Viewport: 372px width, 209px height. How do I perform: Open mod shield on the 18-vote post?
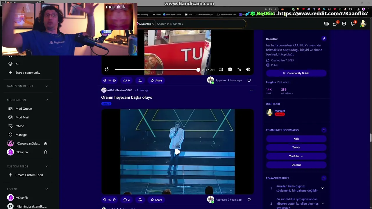tap(249, 80)
